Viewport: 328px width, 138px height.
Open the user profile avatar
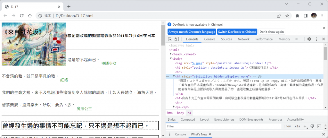click(314, 16)
